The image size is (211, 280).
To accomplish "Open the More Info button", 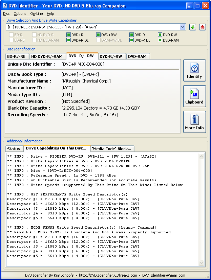I will pyautogui.click(x=194, y=122).
